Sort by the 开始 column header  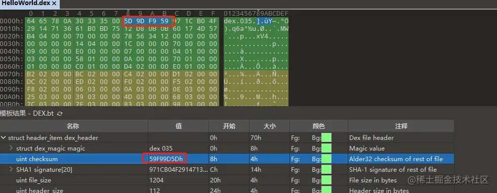pyautogui.click(x=229, y=126)
